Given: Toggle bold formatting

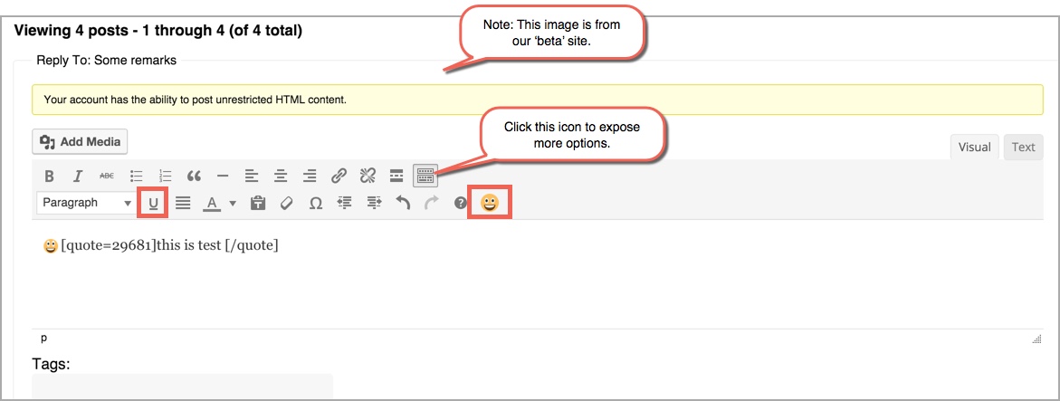Looking at the screenshot, I should (50, 176).
